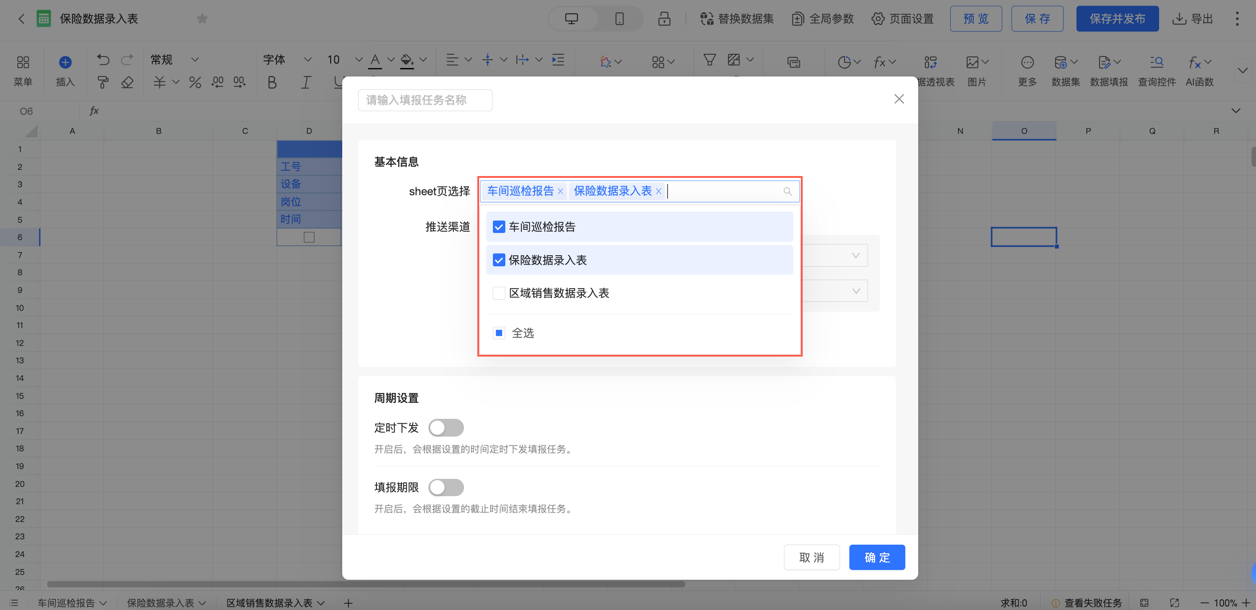Switch to desktop preview mode icon
Viewport: 1256px width, 610px height.
[x=572, y=19]
